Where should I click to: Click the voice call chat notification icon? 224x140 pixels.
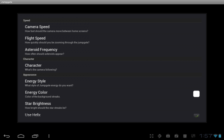[193, 136]
